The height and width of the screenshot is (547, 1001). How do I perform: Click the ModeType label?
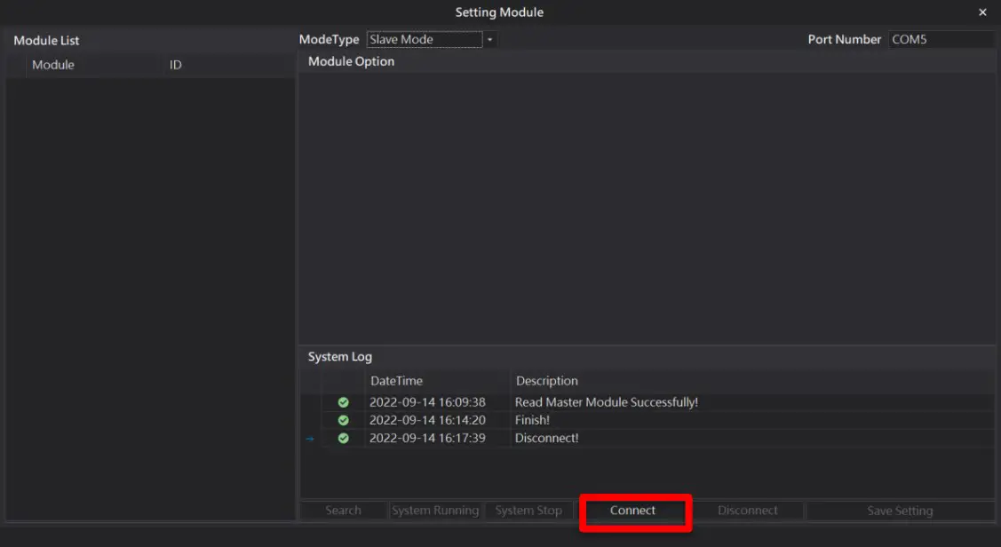pyautogui.click(x=329, y=40)
